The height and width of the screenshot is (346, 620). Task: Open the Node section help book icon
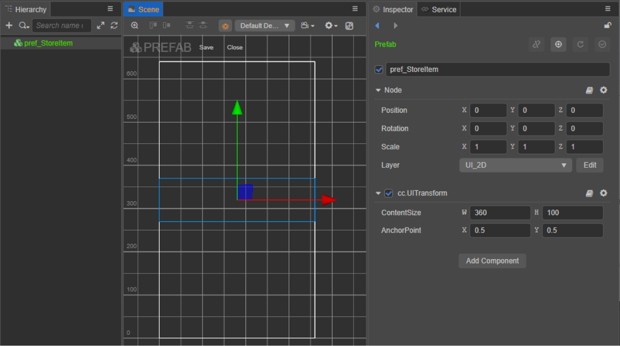[x=590, y=90]
